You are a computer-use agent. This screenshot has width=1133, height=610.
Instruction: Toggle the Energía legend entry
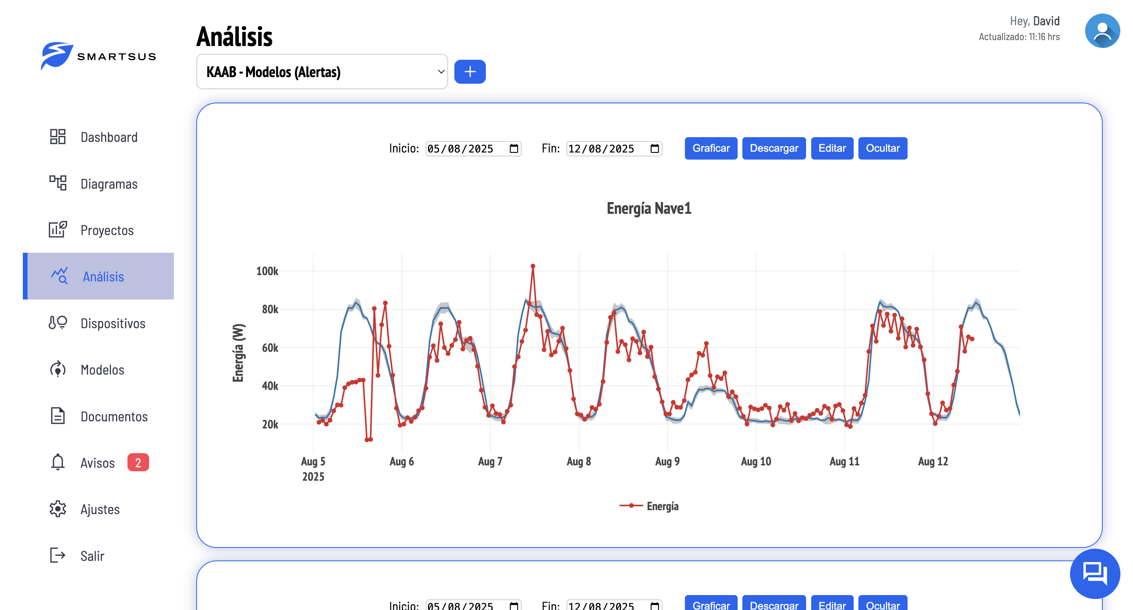tap(649, 506)
